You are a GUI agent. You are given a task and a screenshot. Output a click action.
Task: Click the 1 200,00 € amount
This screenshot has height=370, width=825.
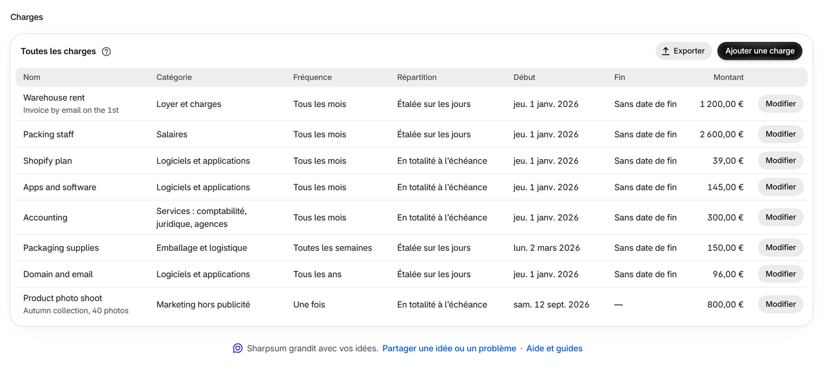(x=722, y=104)
